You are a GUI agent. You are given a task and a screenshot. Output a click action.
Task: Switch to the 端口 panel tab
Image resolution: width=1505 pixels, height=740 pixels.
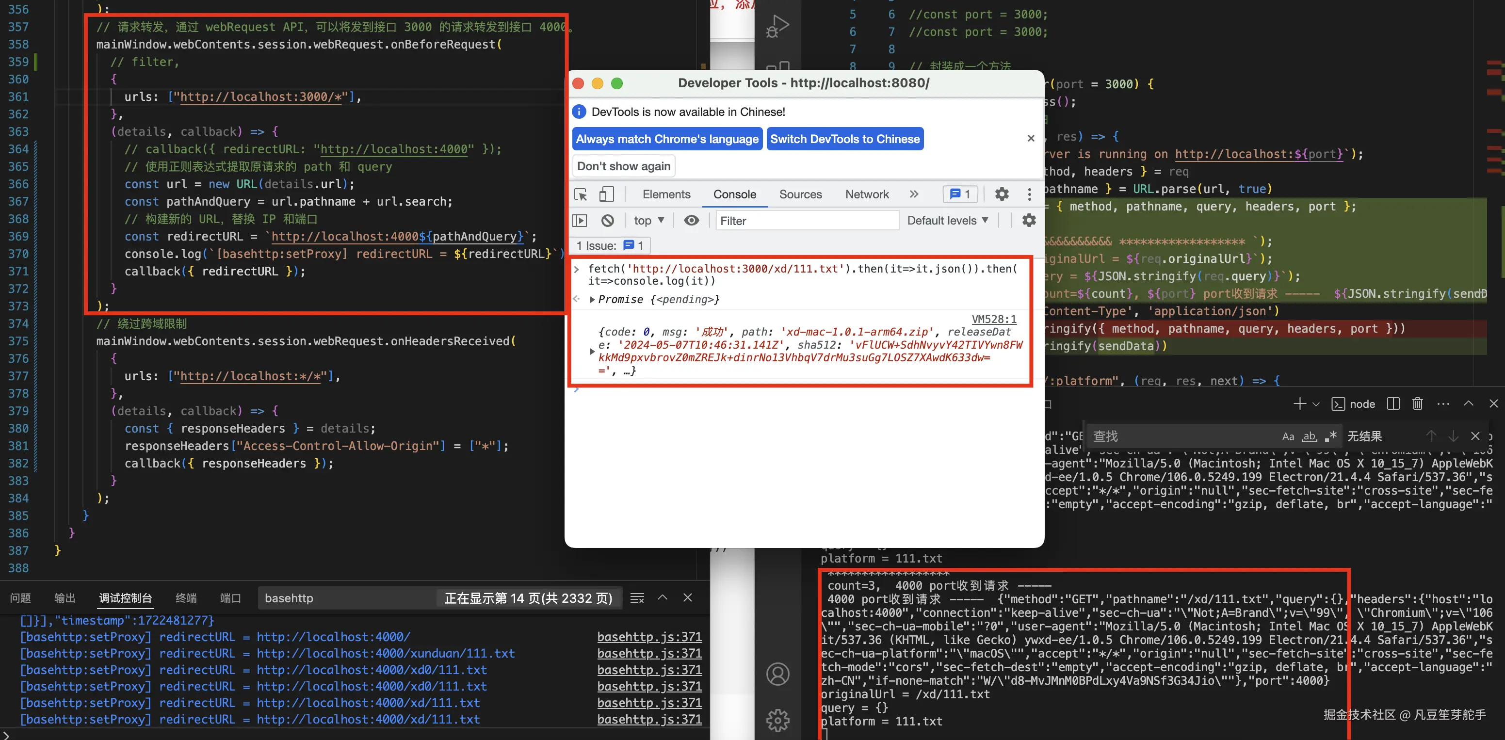(x=231, y=598)
